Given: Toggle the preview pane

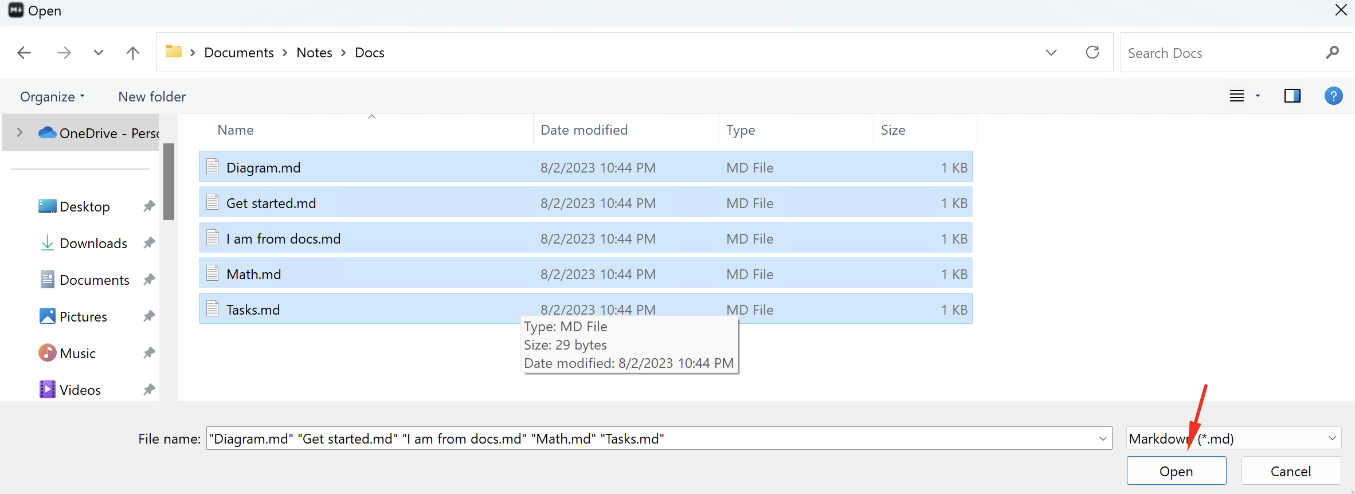Looking at the screenshot, I should (1292, 96).
